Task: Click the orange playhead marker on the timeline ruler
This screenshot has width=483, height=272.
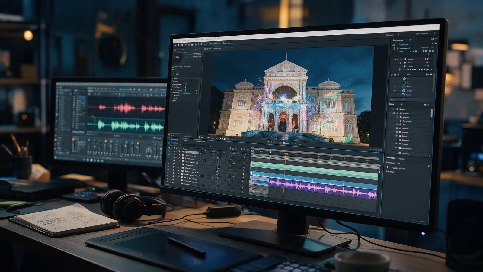Action: [x=286, y=154]
